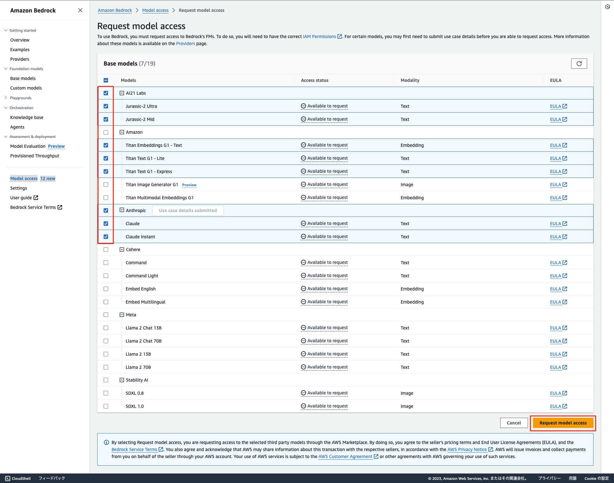Screen dimensions: 614x483
Task: Open EULA external icon for Titan Multimodal Embeddings G1
Action: [x=565, y=198]
